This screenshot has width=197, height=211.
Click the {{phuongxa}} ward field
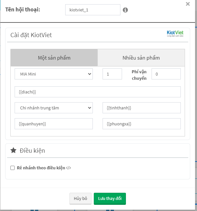tap(142, 124)
